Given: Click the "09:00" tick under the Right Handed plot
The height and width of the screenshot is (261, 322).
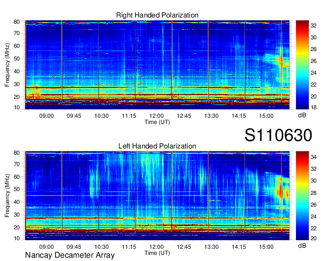Looking at the screenshot, I should (x=46, y=116).
